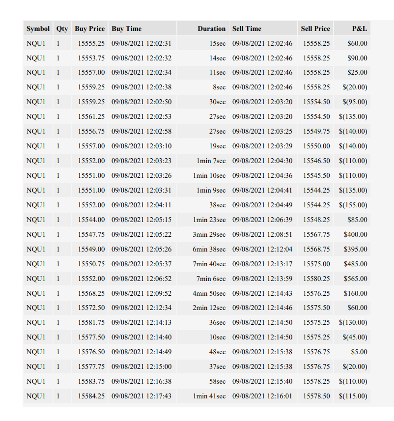
Task: Click the $(155.00) loss cell
Action: pos(352,205)
